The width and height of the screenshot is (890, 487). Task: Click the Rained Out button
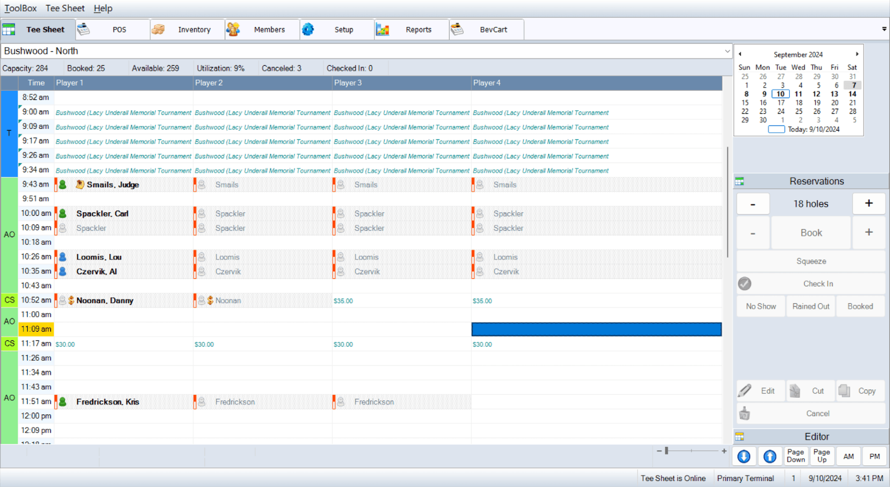click(x=810, y=306)
